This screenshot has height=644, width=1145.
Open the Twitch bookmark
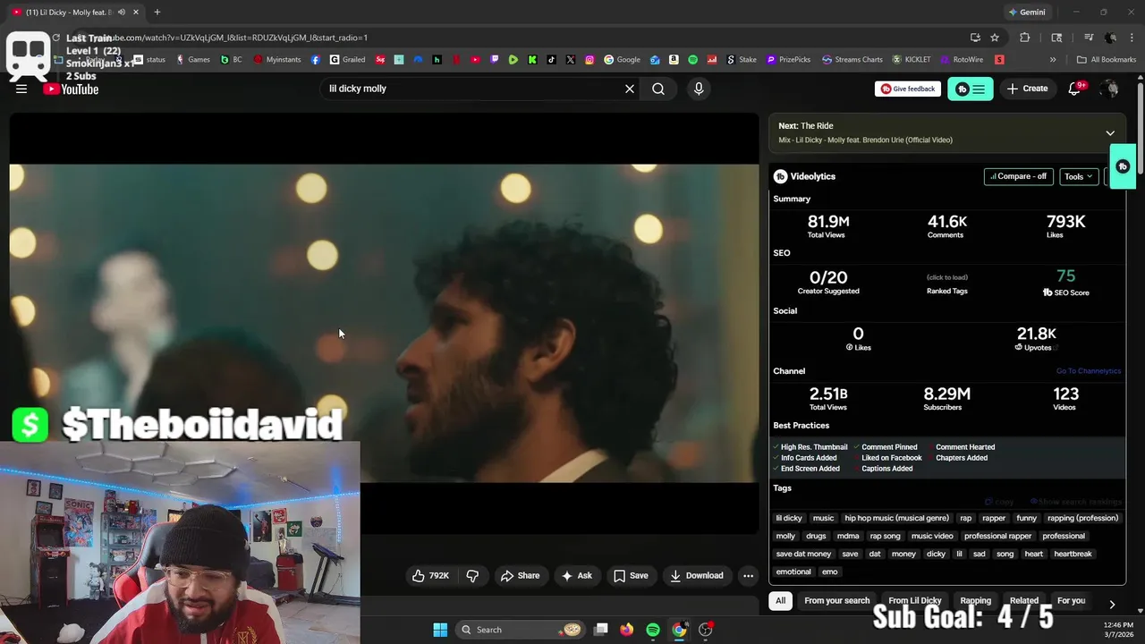(495, 60)
